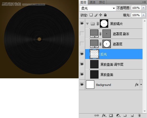147x118 pixels.
Task: Open the opacity (不透明度) slider arrow
Action: pyautogui.click(x=143, y=8)
